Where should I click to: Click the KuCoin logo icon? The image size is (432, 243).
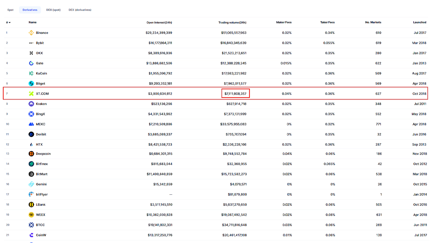31,73
